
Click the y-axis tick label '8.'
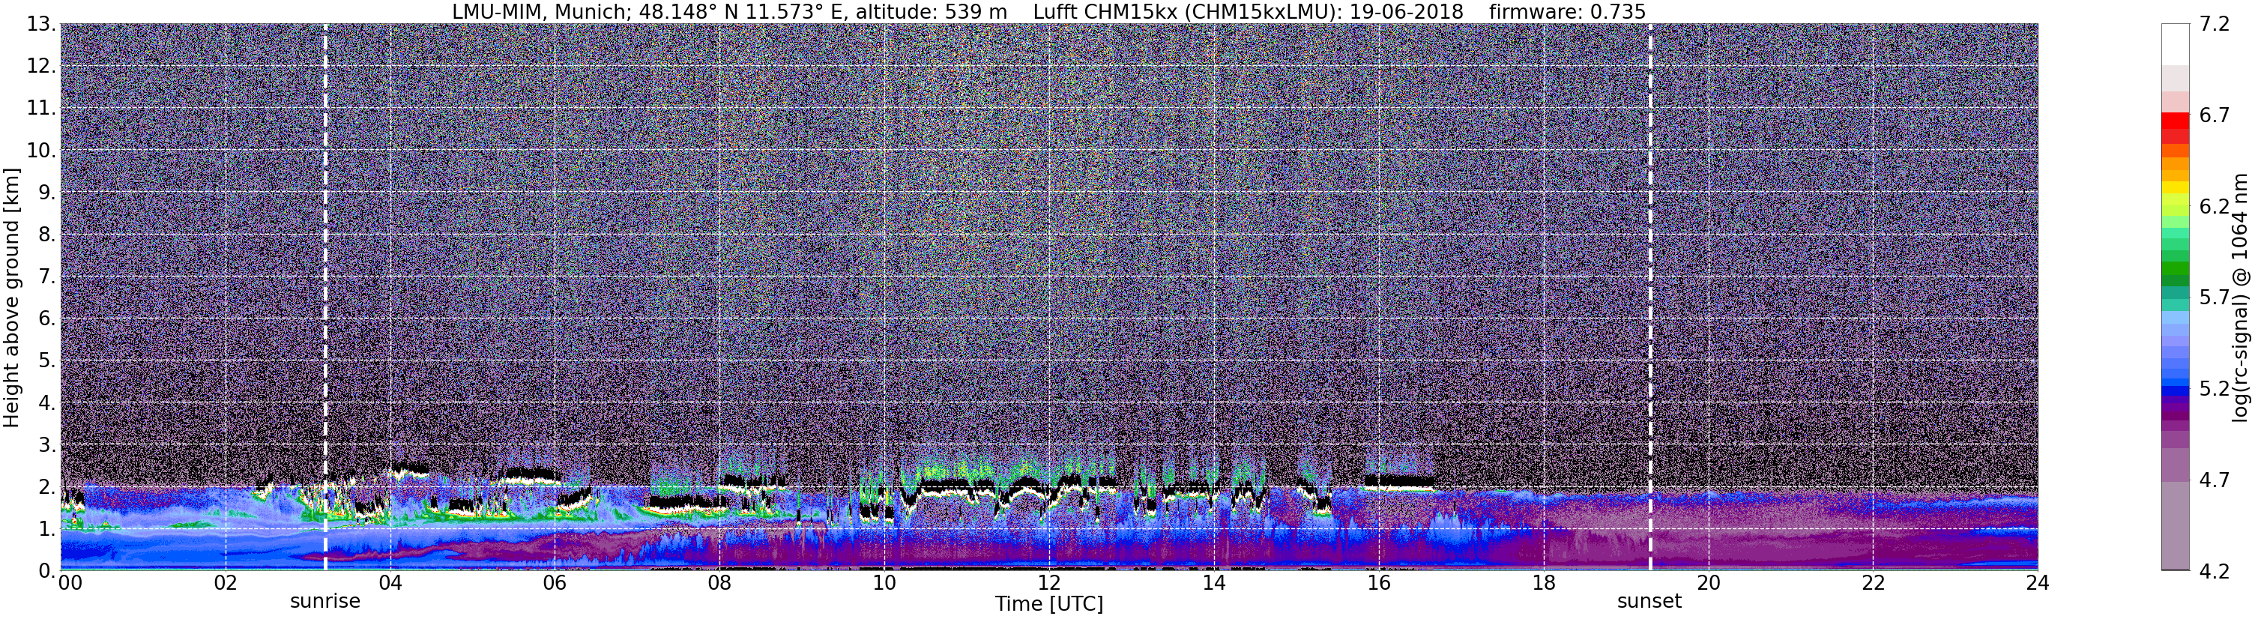(x=47, y=234)
